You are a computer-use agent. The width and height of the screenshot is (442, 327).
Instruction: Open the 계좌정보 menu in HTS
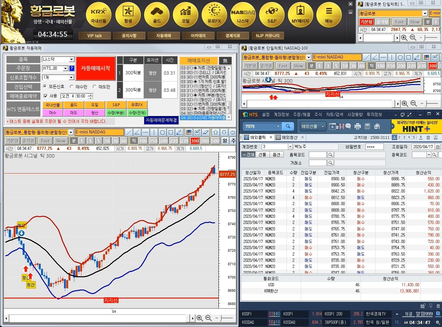point(281,114)
